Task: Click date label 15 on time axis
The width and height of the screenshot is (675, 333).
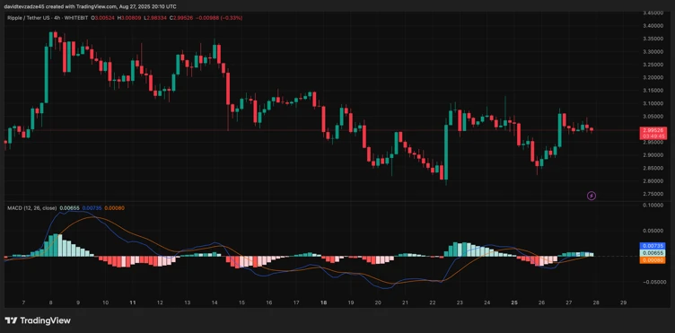Action: click(242, 302)
